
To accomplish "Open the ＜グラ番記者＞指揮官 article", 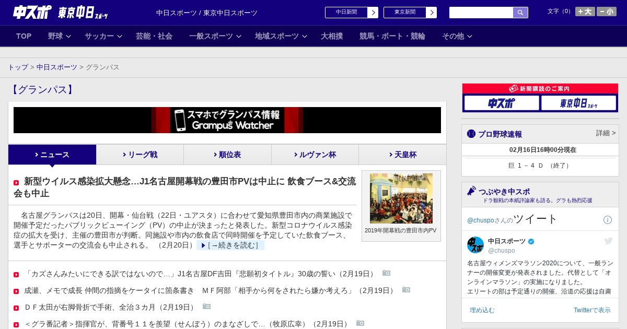I will pyautogui.click(x=187, y=324).
